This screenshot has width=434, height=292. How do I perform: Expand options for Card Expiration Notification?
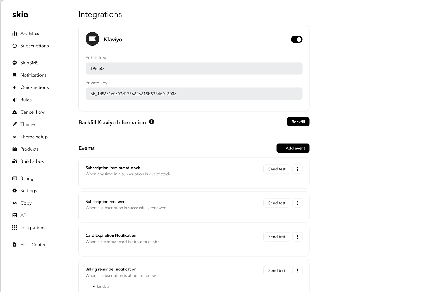(x=297, y=237)
